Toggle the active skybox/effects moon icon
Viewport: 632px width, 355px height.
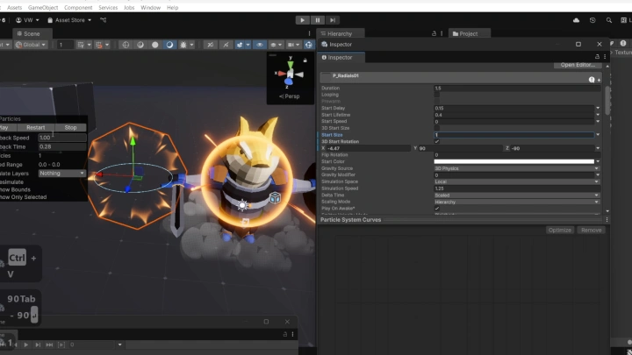pyautogui.click(x=169, y=45)
